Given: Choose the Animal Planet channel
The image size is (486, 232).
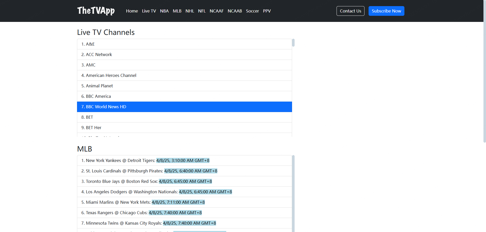Looking at the screenshot, I should tap(184, 86).
